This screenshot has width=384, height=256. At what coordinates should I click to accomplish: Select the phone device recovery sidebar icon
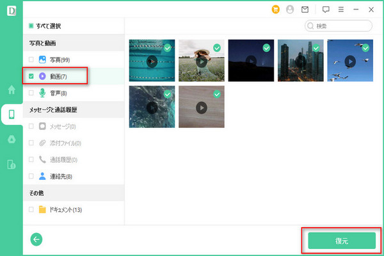12,115
